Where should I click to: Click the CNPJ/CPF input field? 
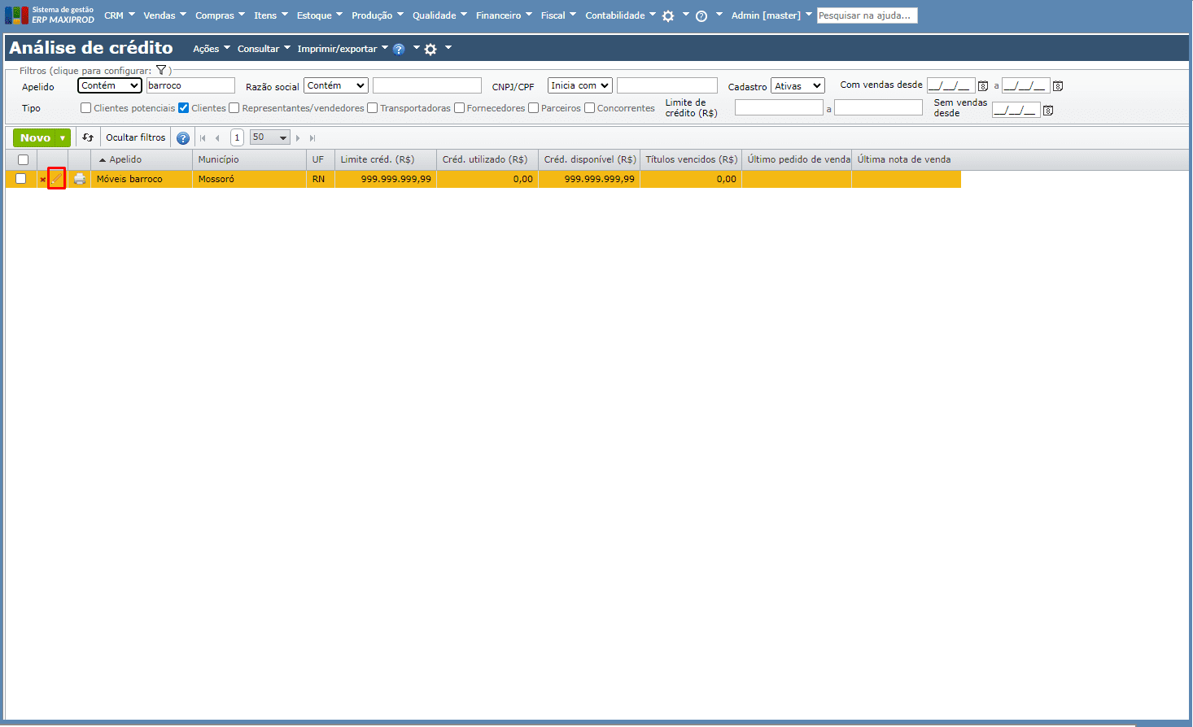[667, 85]
